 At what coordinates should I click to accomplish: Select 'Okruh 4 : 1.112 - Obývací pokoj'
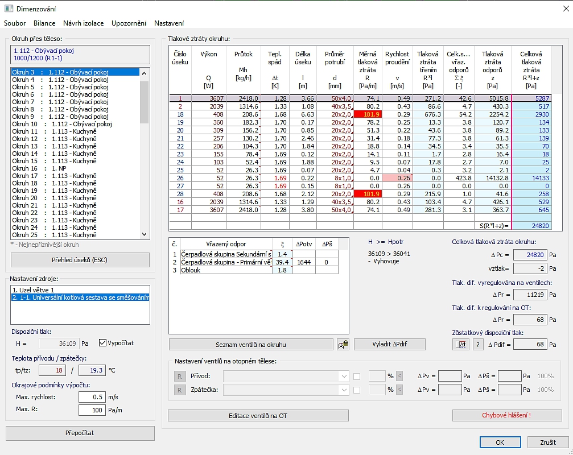75,80
